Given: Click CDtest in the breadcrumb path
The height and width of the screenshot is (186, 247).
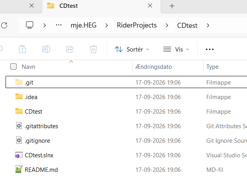Looking at the screenshot, I should [187, 26].
